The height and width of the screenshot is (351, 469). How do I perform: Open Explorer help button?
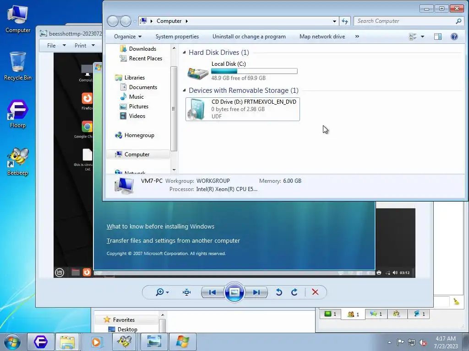454,37
